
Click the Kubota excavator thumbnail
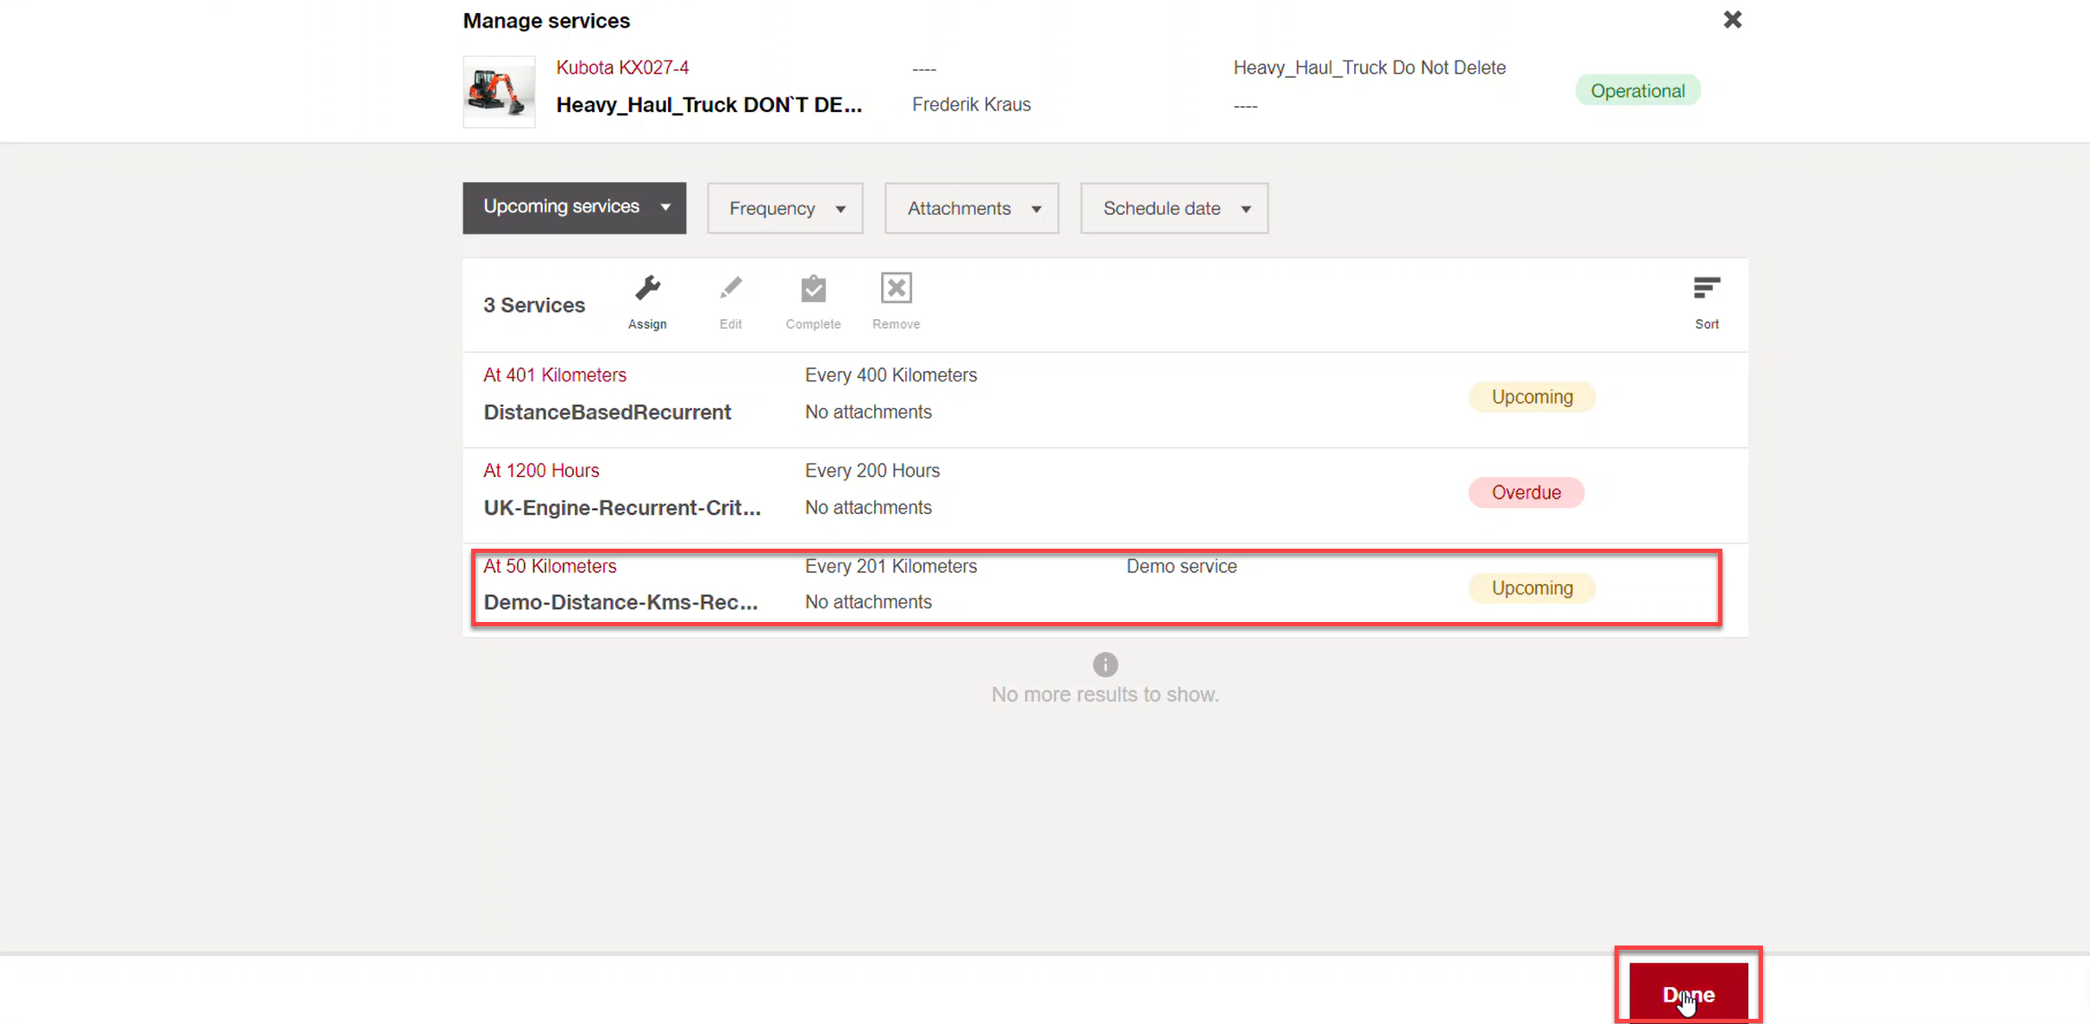tap(499, 91)
